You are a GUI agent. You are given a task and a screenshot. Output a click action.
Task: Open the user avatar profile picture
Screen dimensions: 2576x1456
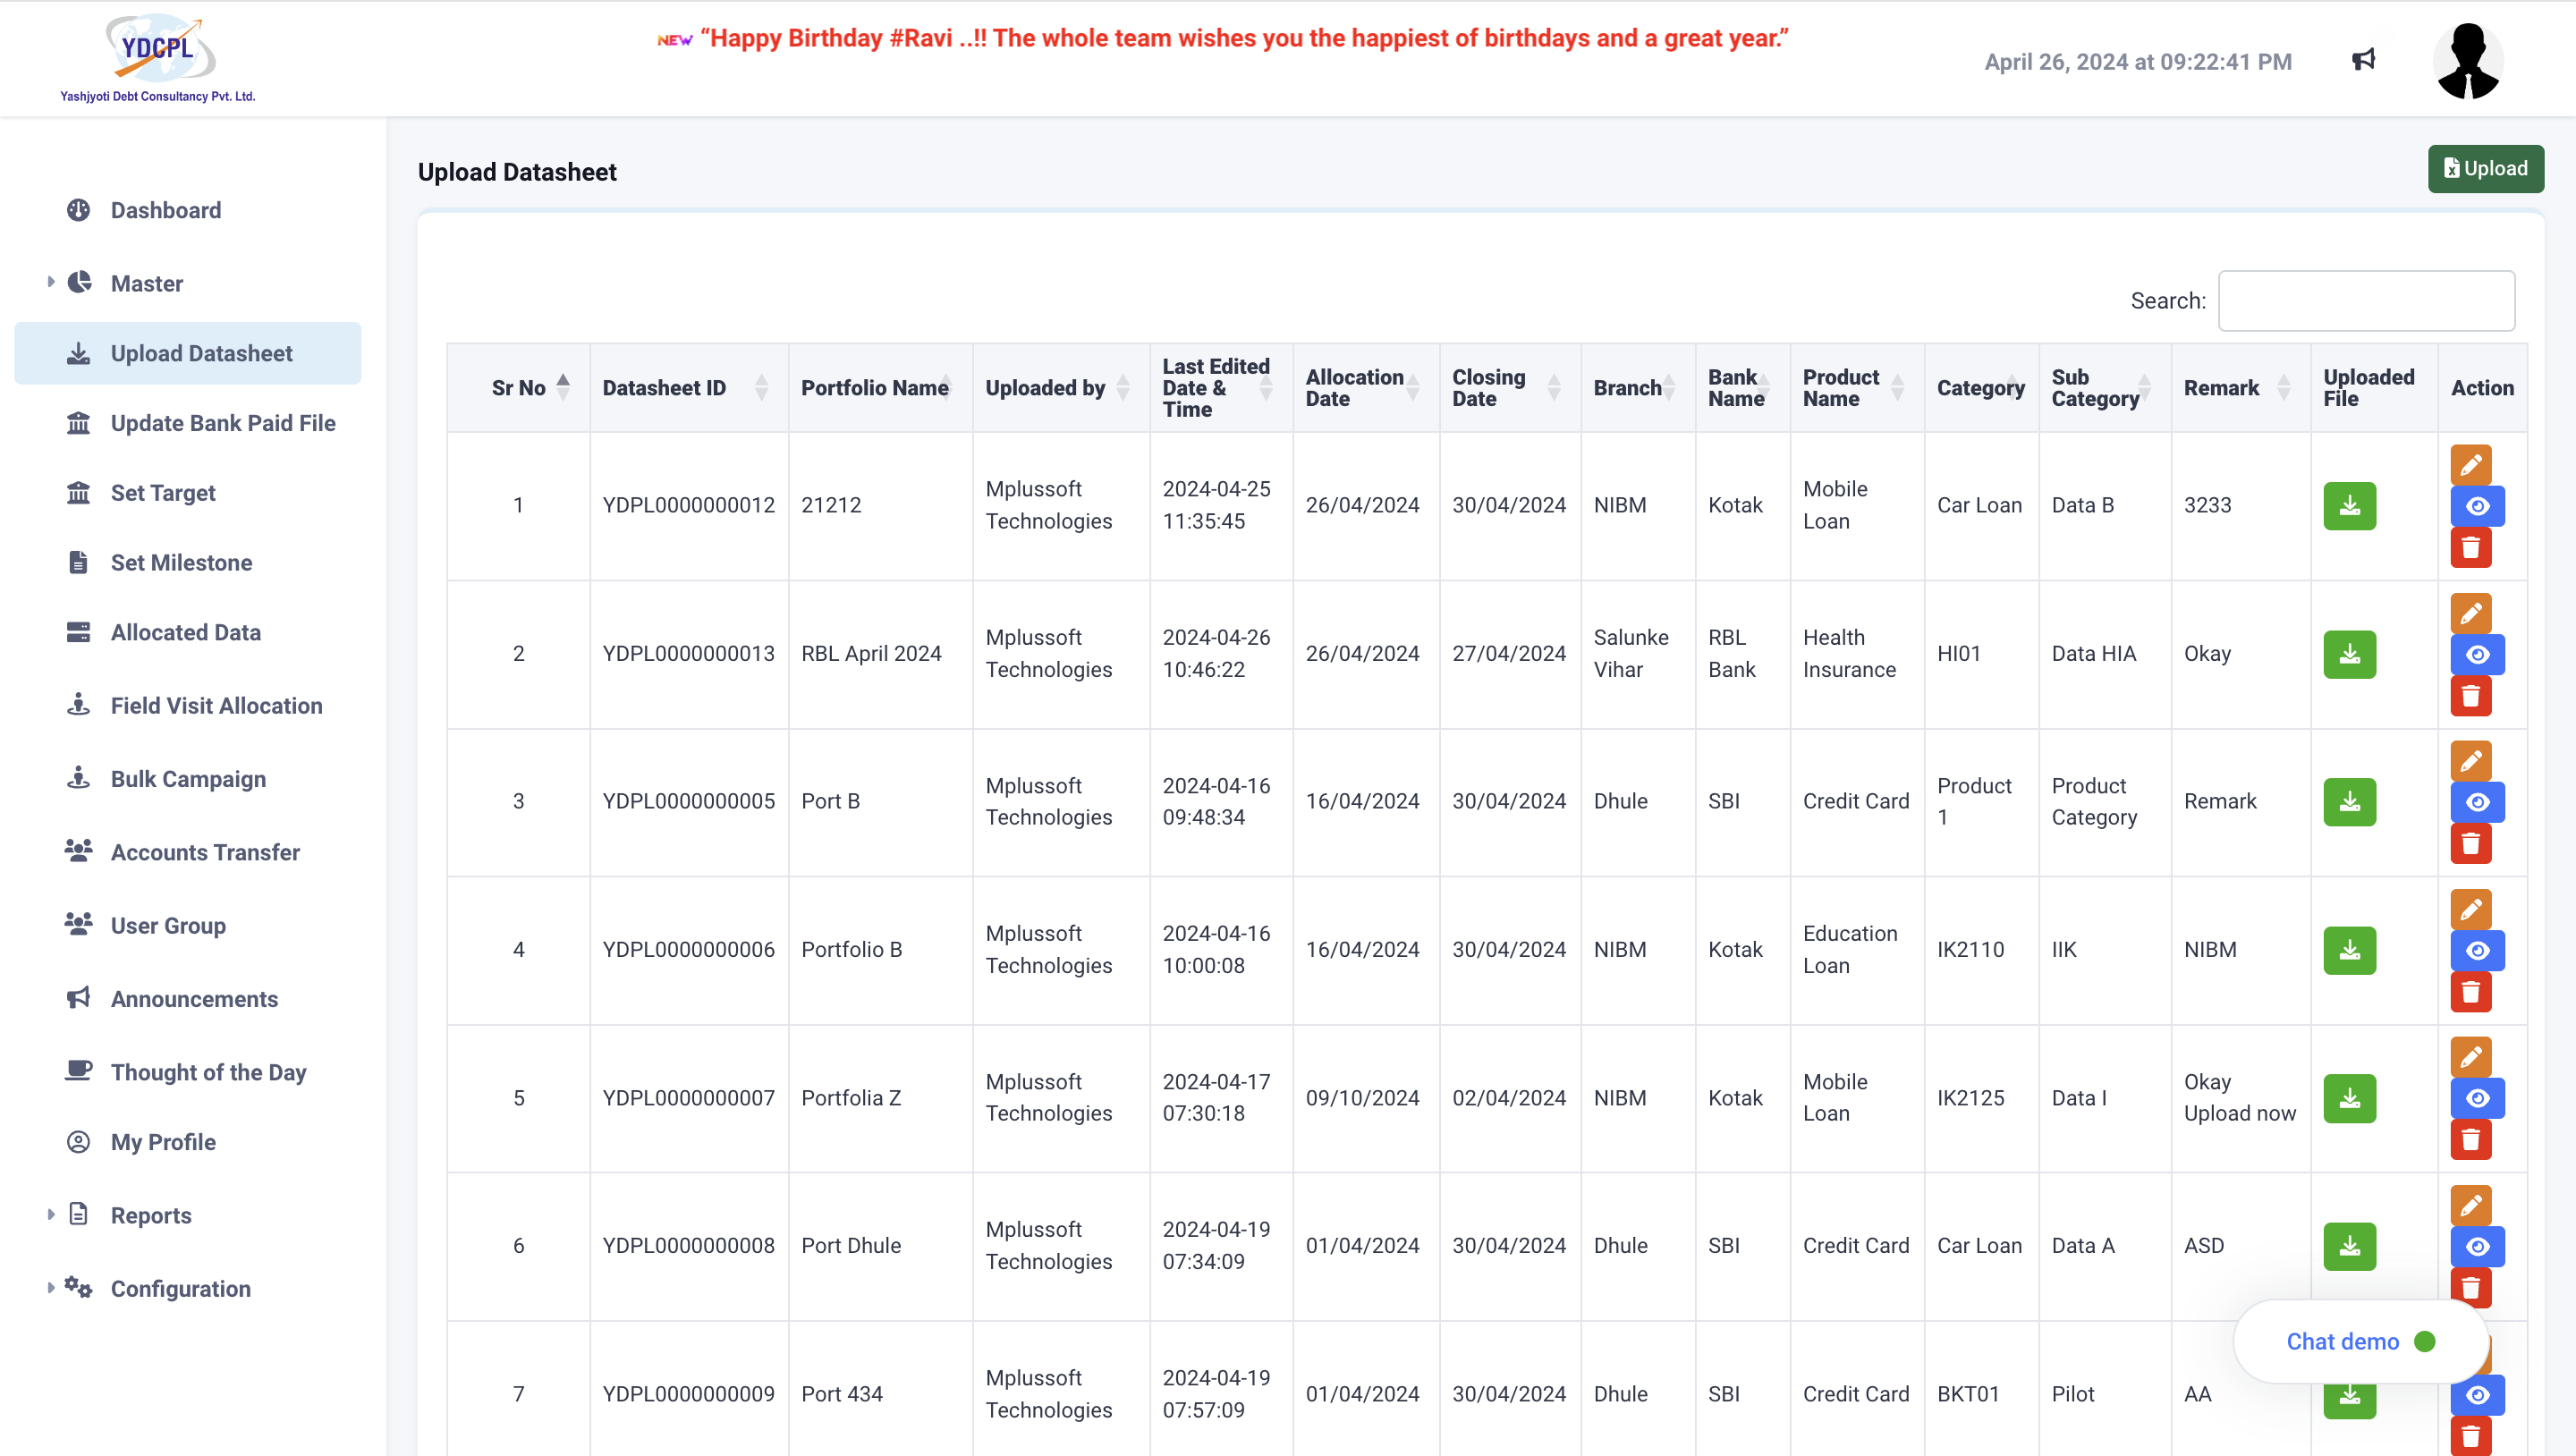(x=2468, y=61)
